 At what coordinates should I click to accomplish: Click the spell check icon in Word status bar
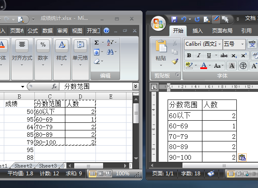click(x=211, y=173)
